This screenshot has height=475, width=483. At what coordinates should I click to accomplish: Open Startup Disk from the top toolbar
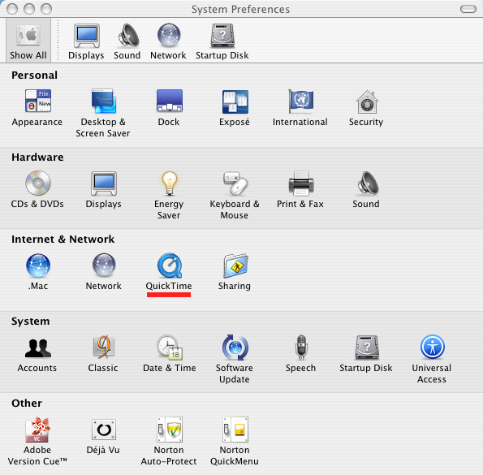[222, 41]
